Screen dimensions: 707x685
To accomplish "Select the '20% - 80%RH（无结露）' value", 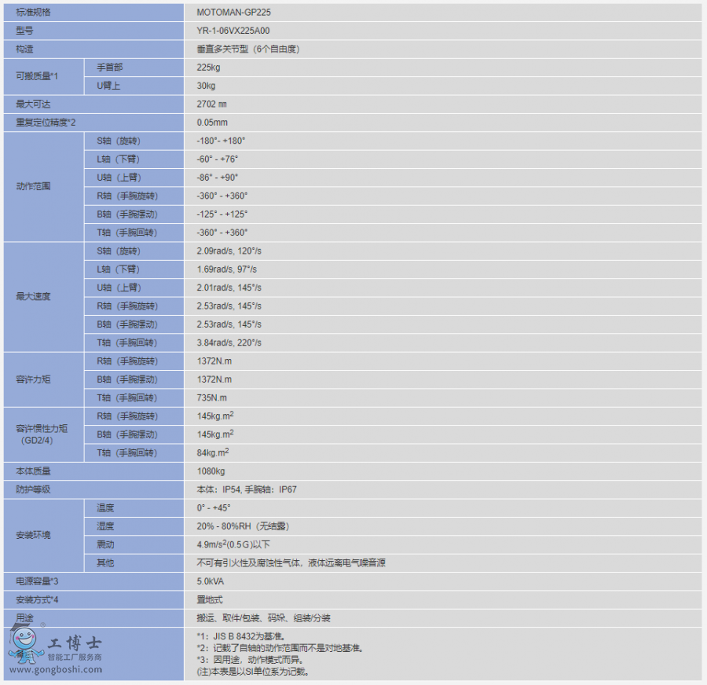I will 244,526.
